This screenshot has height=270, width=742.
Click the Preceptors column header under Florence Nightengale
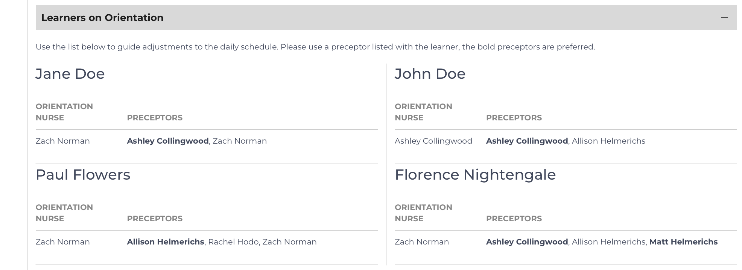(514, 219)
